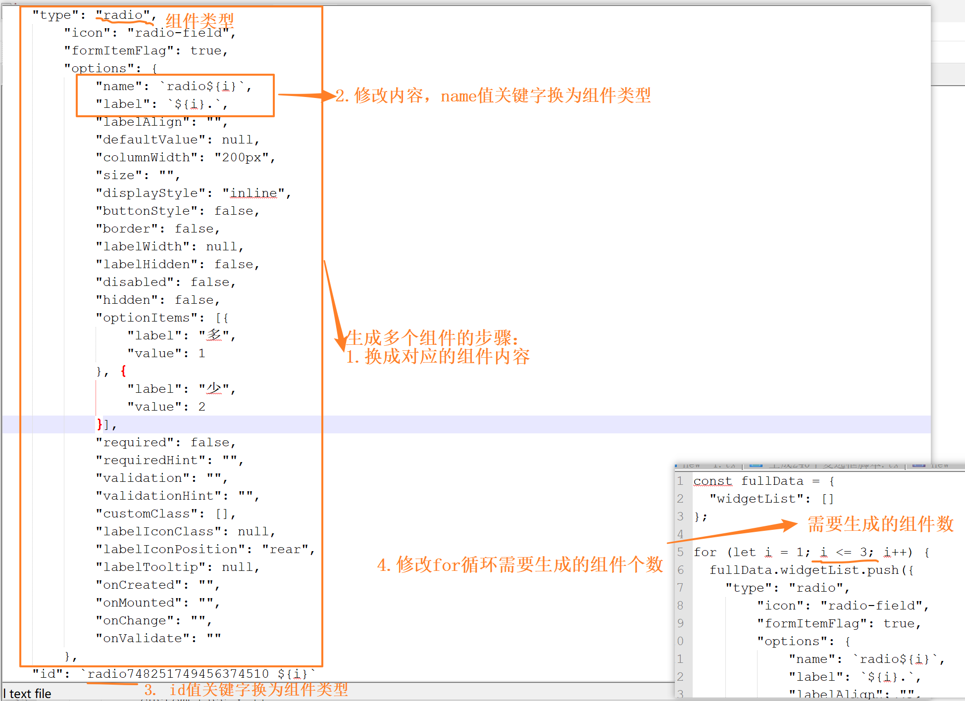This screenshot has width=965, height=701.
Task: Click the for loop condition i <= 3
Action: (845, 552)
